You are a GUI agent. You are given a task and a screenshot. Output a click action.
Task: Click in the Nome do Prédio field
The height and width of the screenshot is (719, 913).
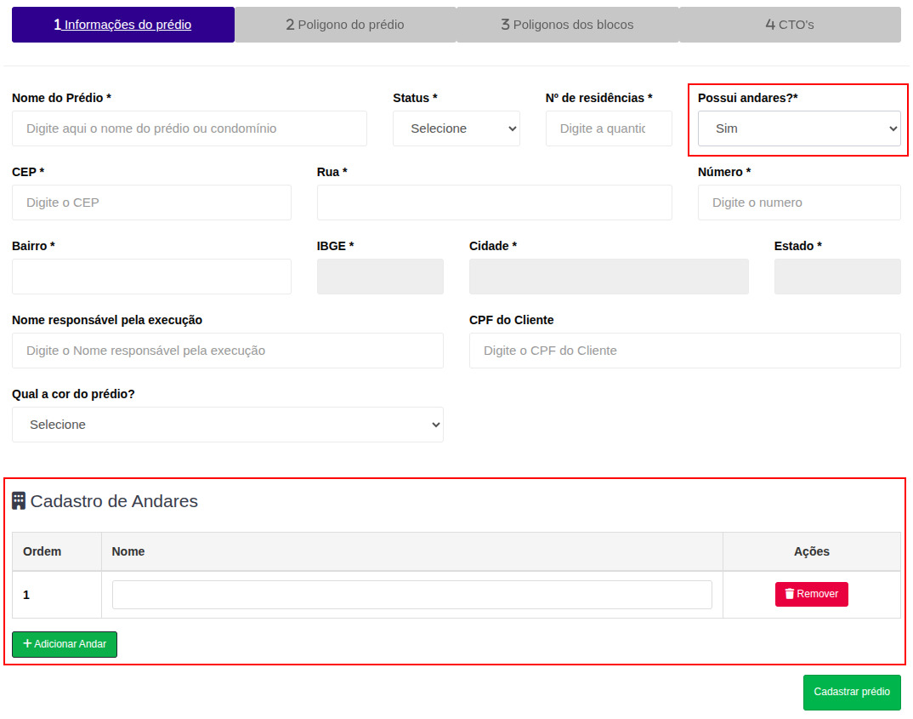point(189,128)
